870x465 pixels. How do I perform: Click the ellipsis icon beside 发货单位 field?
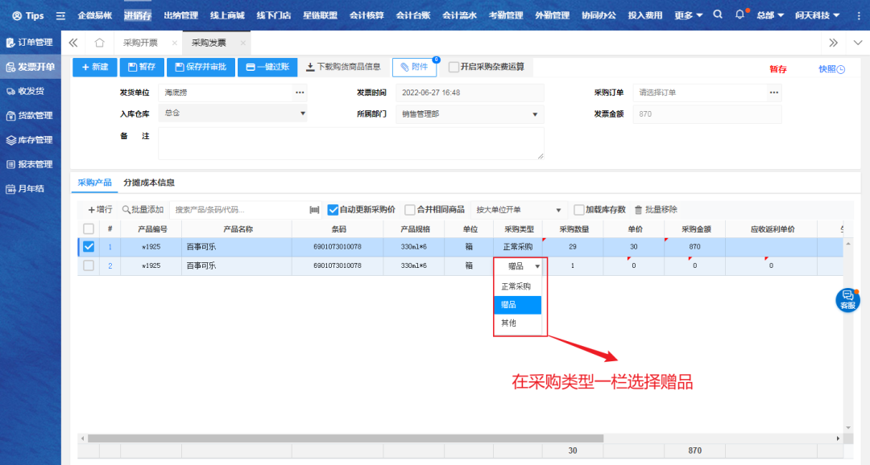(300, 93)
